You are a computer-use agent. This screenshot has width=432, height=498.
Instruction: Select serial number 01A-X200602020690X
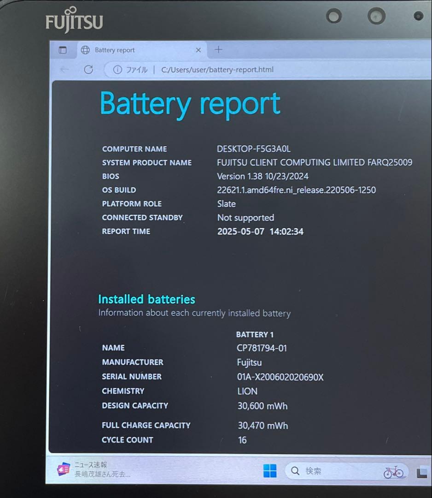[280, 377]
